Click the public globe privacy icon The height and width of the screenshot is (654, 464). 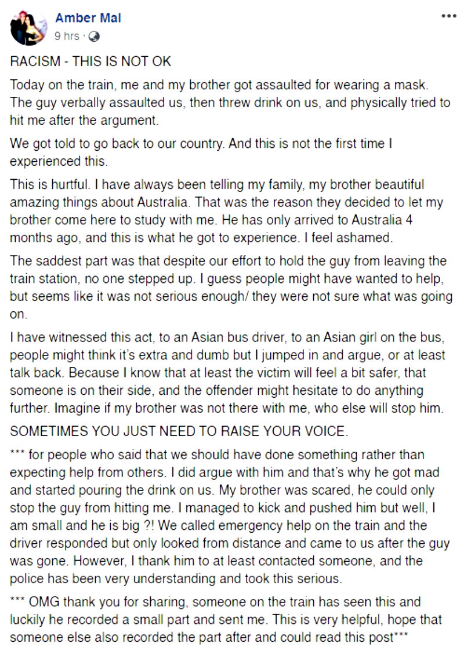(x=94, y=36)
